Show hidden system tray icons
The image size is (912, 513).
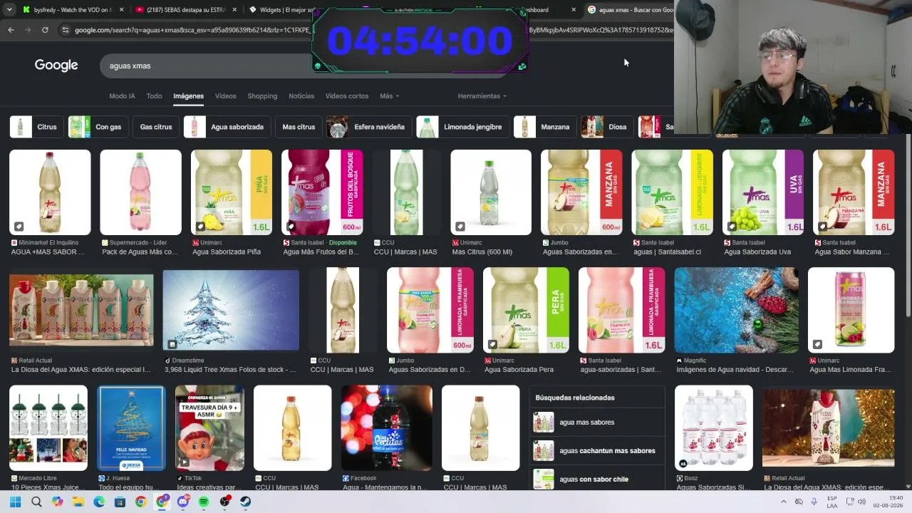pyautogui.click(x=783, y=502)
